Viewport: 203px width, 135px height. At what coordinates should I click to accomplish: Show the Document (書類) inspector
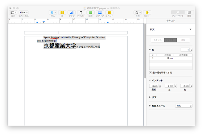(x=189, y=12)
